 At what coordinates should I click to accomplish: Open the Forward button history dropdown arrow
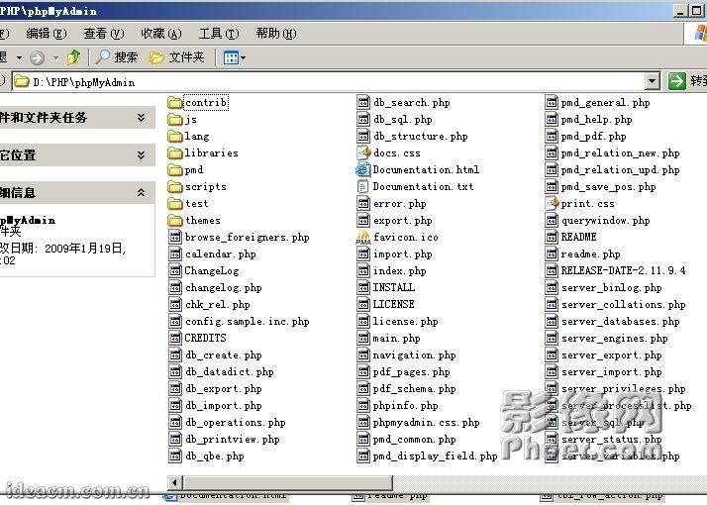55,57
